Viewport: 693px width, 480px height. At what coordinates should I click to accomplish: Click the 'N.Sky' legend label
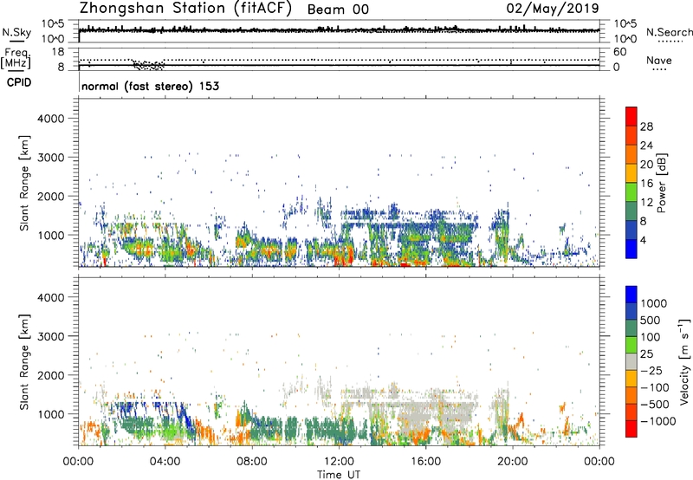coord(16,33)
